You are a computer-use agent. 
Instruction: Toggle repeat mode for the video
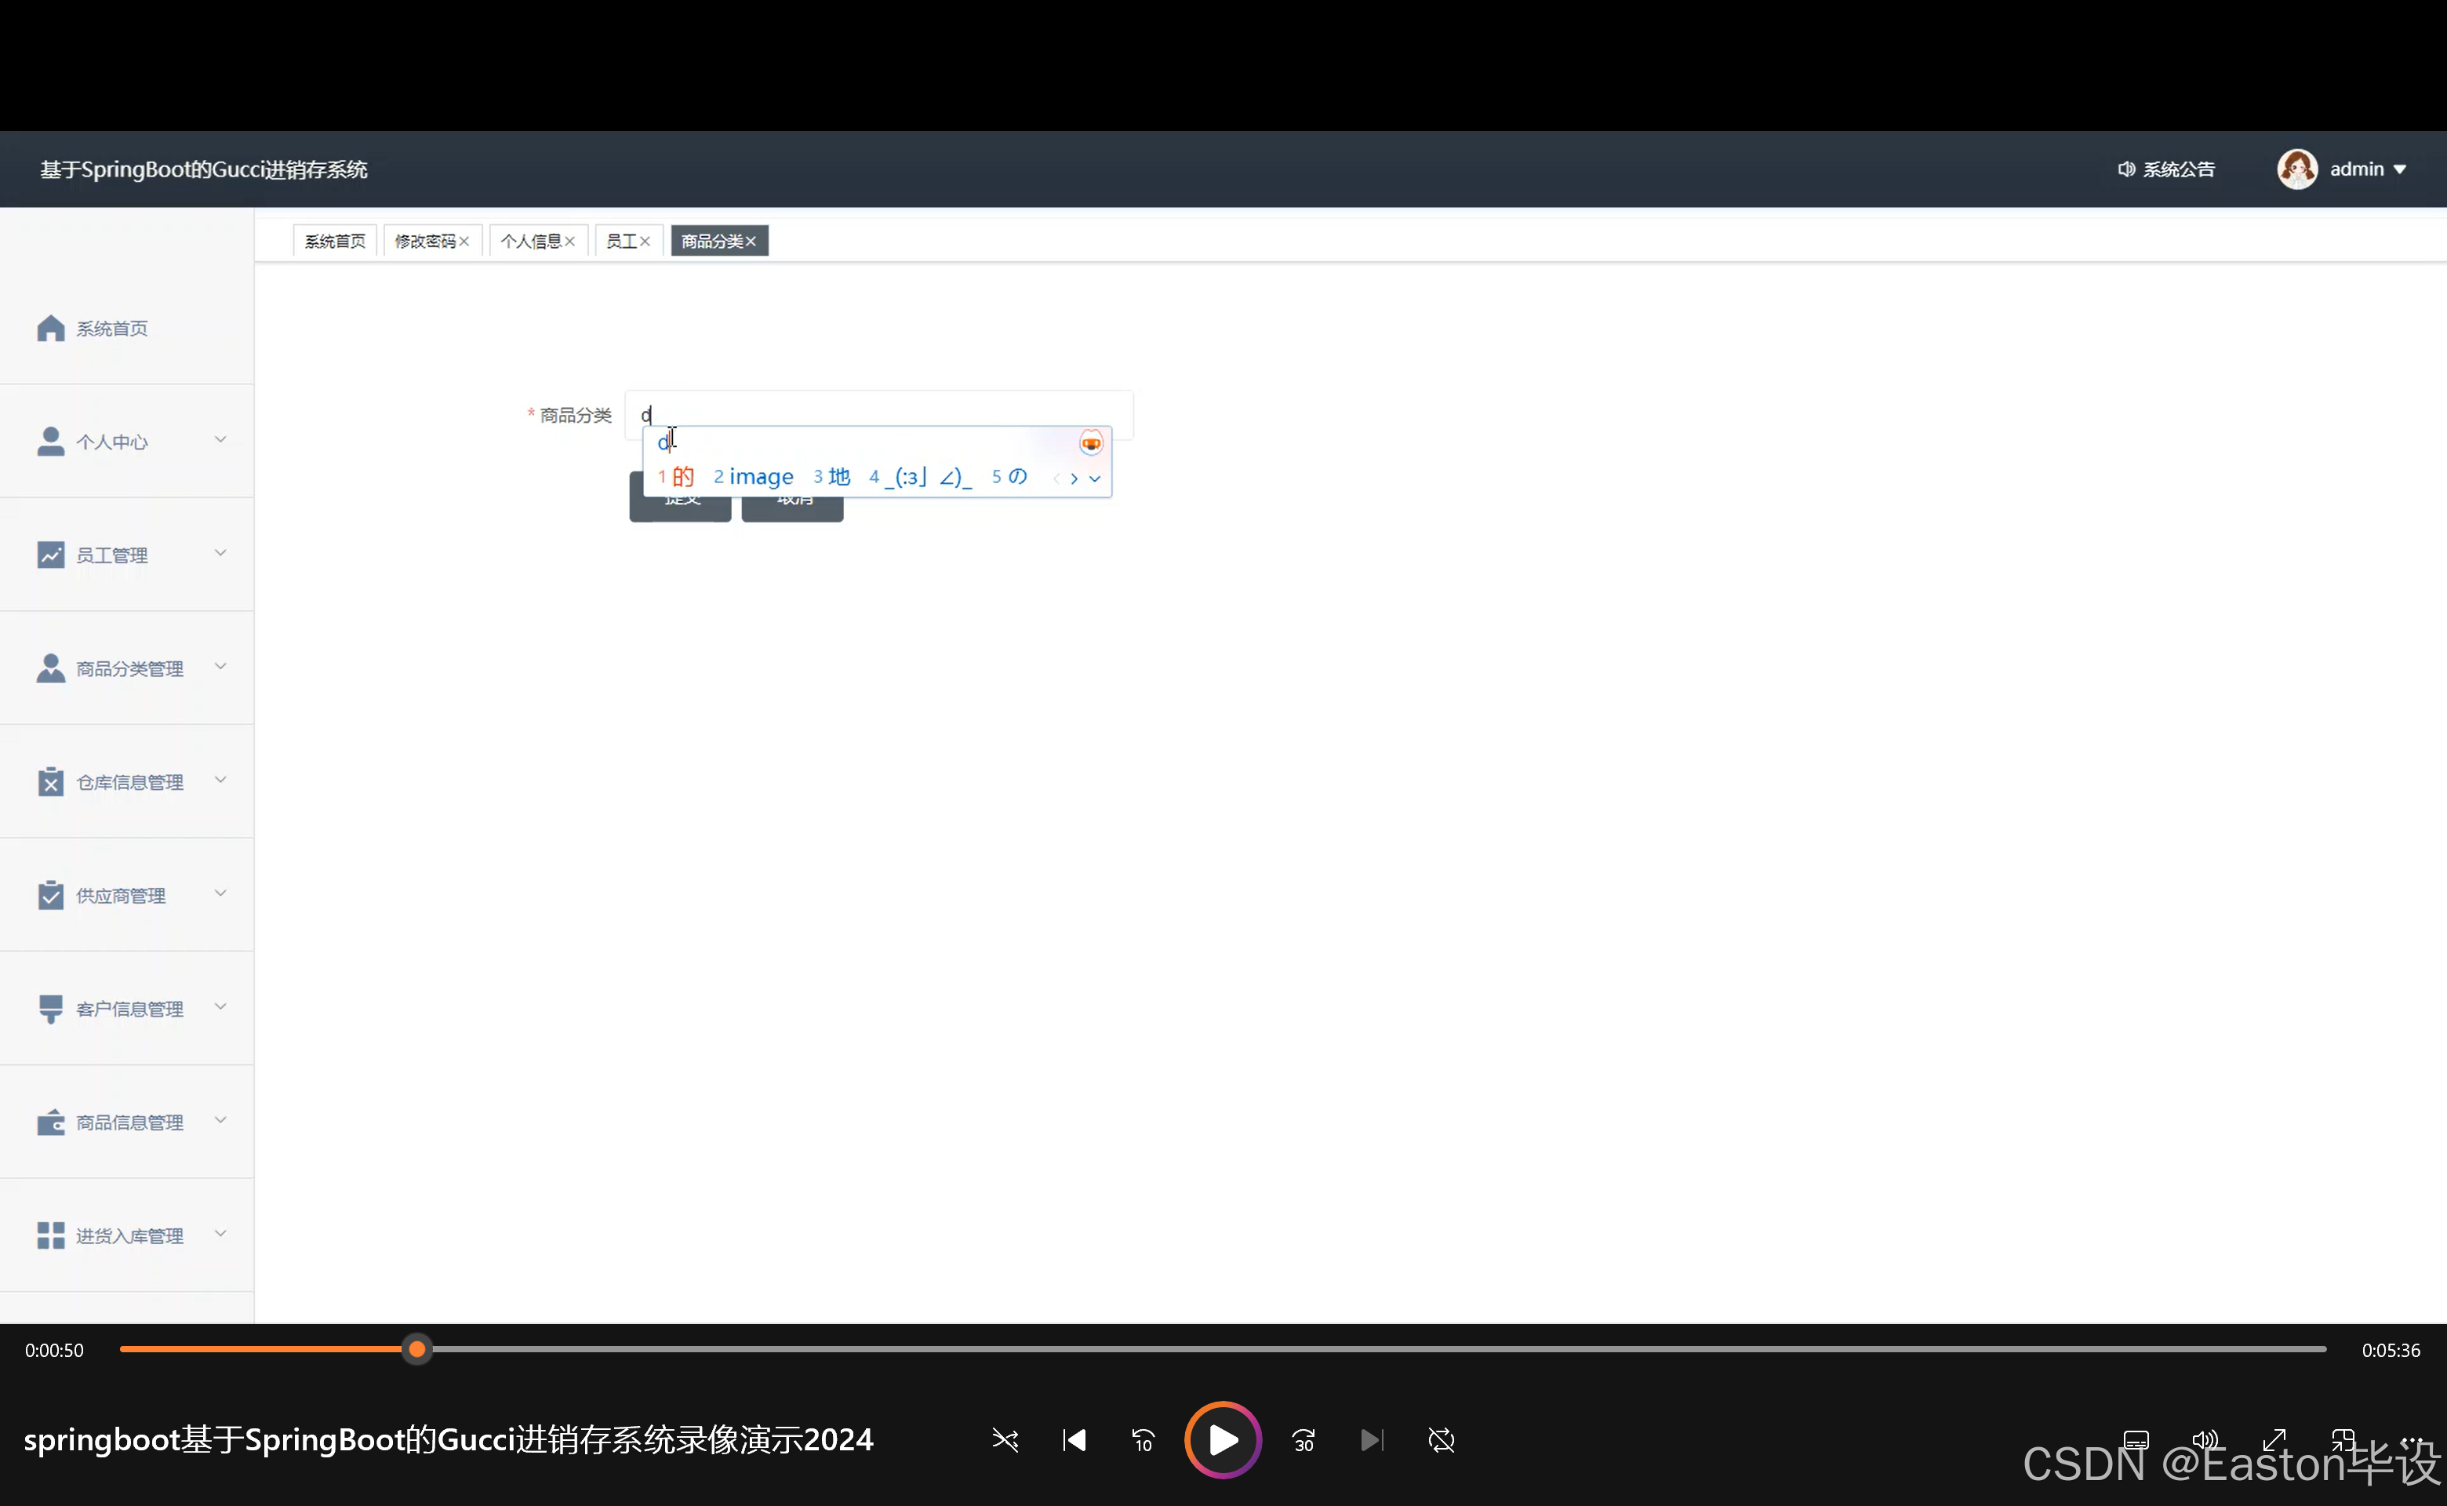(x=1441, y=1440)
